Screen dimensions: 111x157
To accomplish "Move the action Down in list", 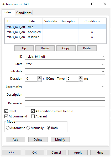I will (x=45, y=48).
